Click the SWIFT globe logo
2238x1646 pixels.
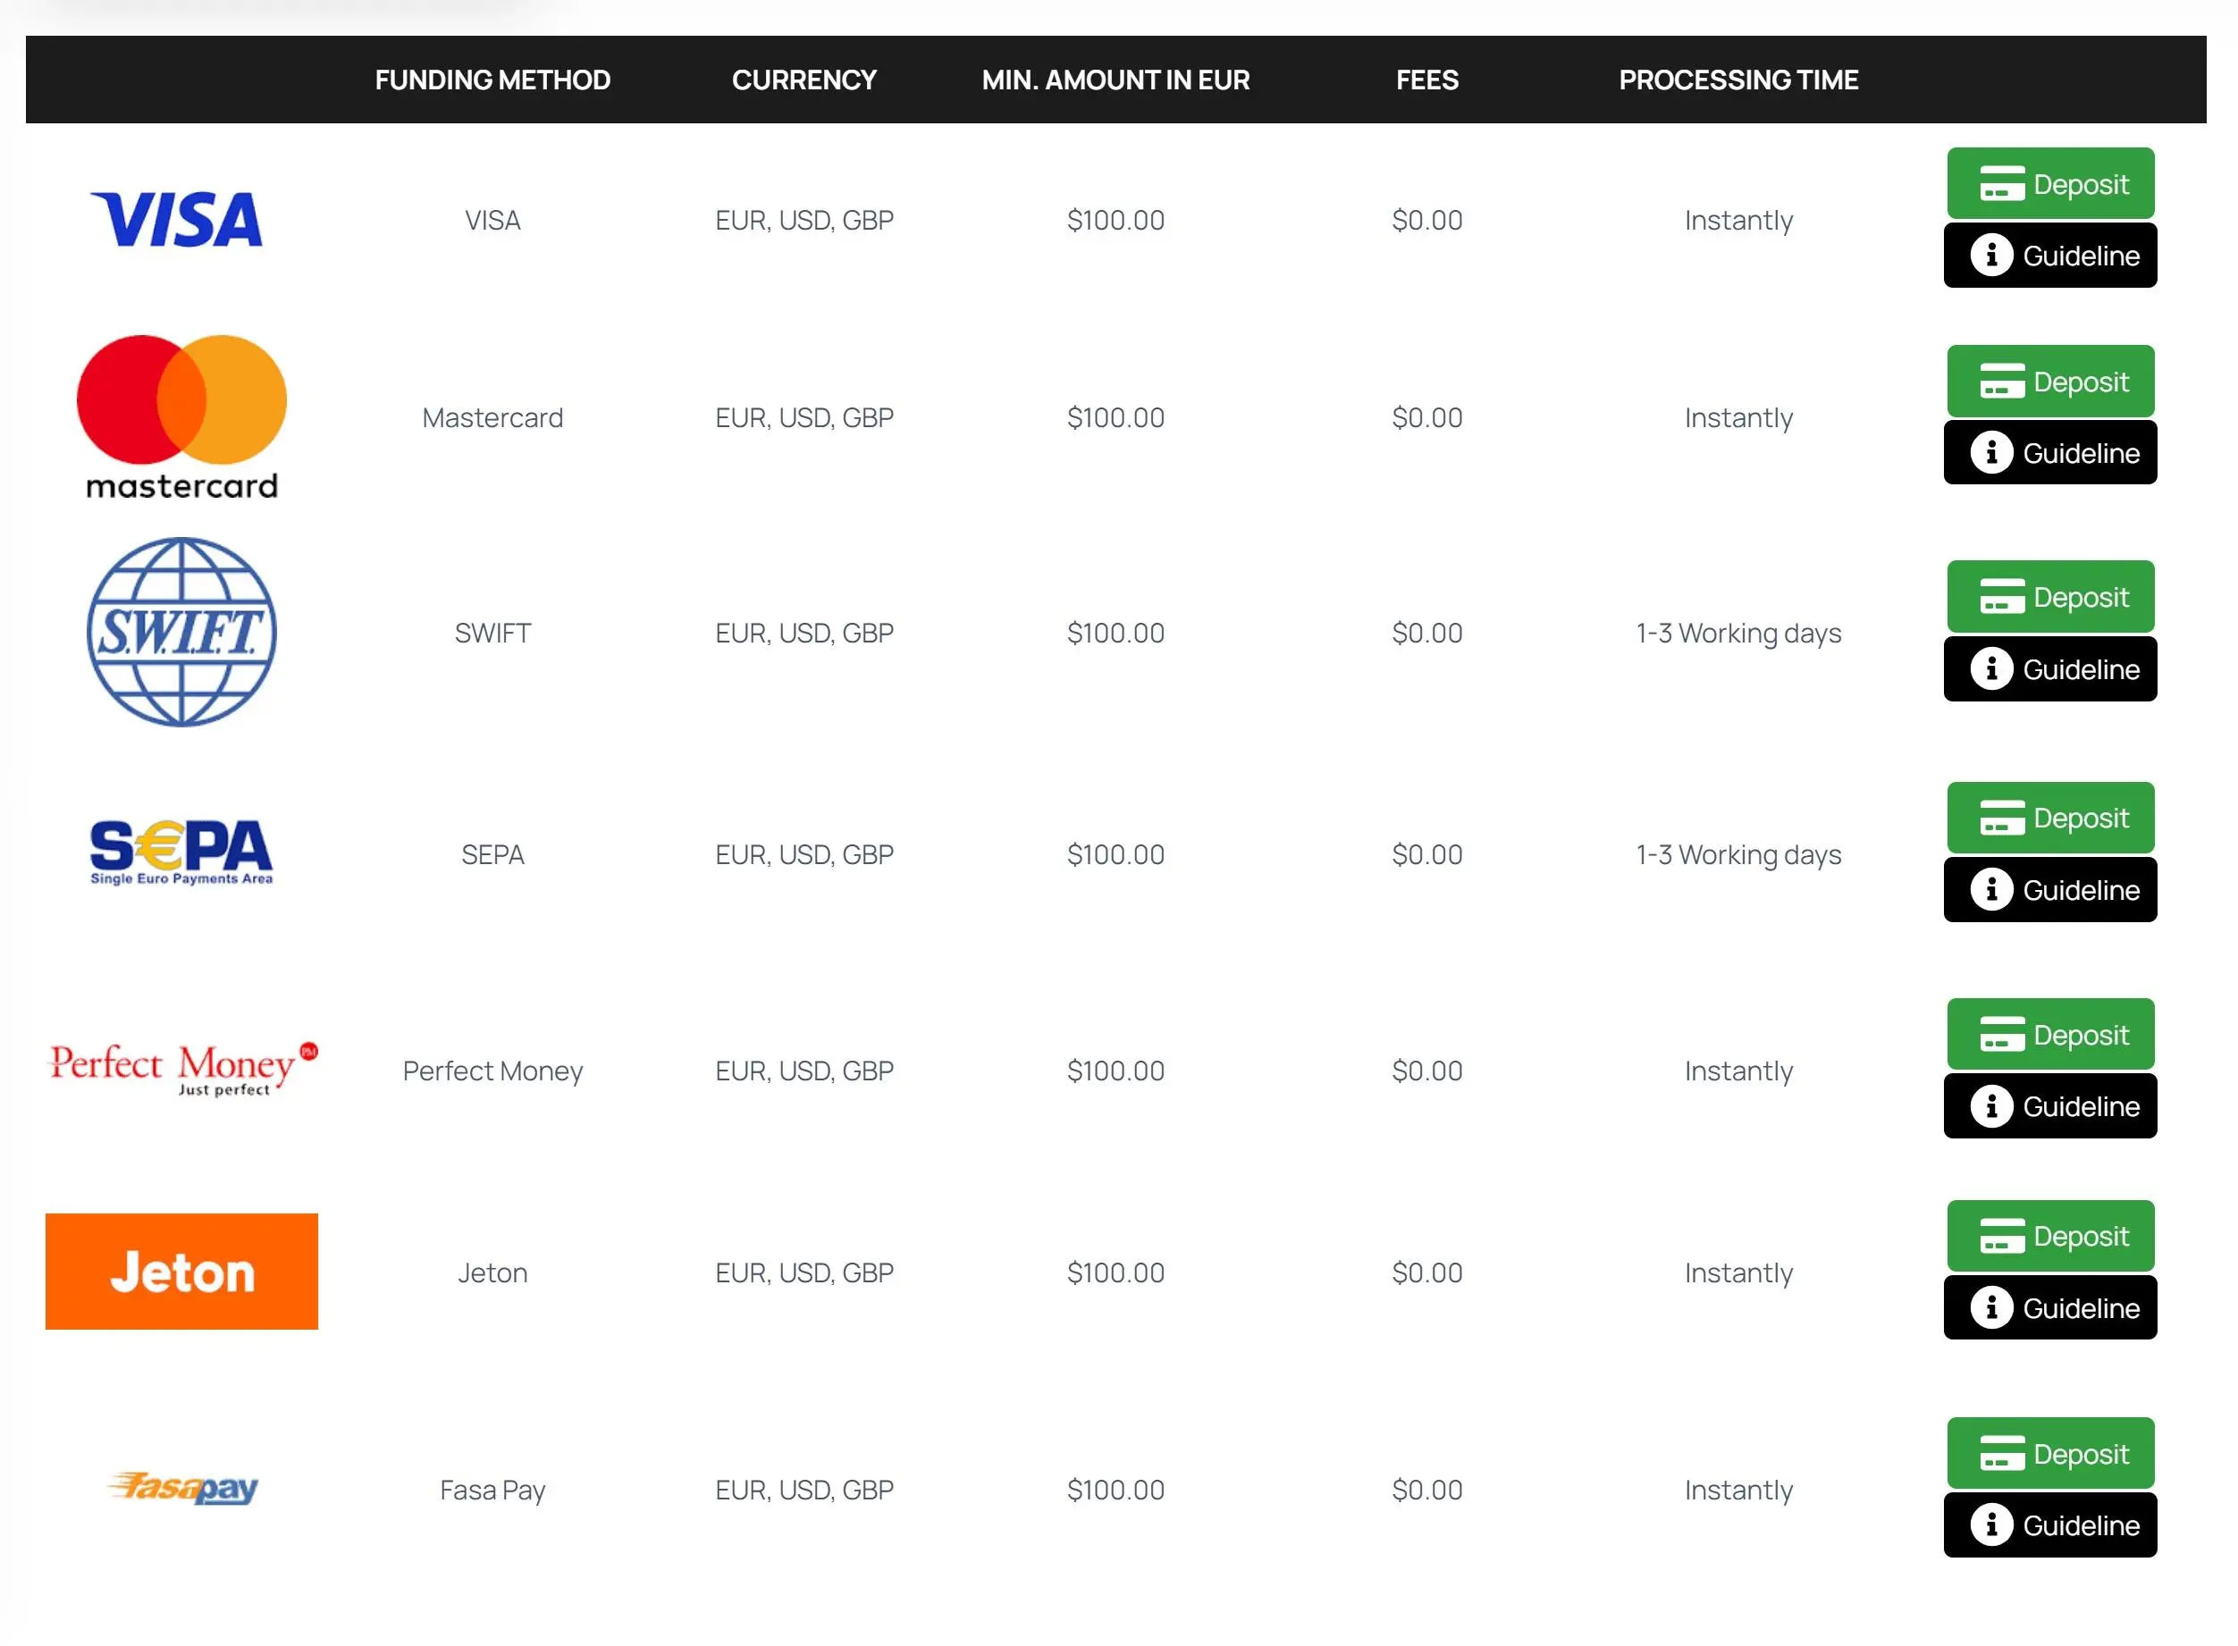(x=181, y=632)
